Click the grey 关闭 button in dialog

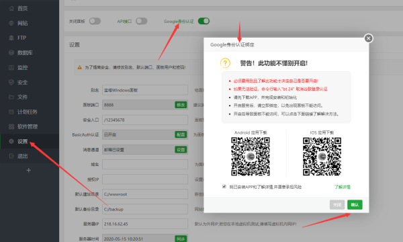[337, 205]
